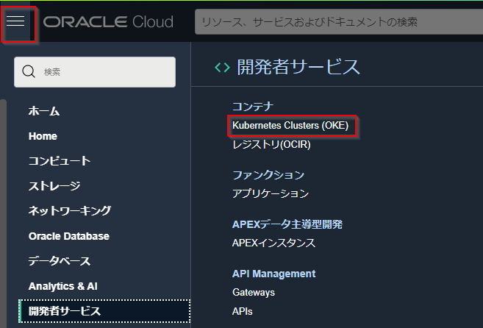Viewport: 483px width, 328px height.
Task: Open the データベース category
Action: point(60,261)
